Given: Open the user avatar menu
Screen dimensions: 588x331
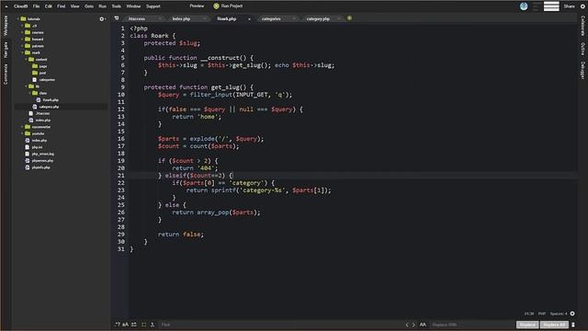Looking at the screenshot, I should (x=524, y=6).
